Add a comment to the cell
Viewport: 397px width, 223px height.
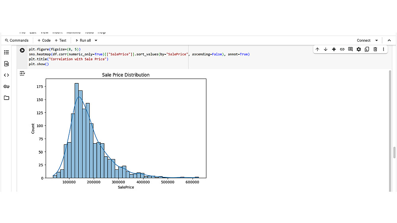click(350, 49)
